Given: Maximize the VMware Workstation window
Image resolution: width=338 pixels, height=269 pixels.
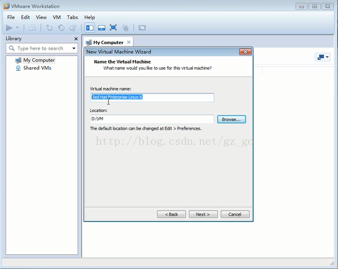Looking at the screenshot, I should pyautogui.click(x=314, y=6).
